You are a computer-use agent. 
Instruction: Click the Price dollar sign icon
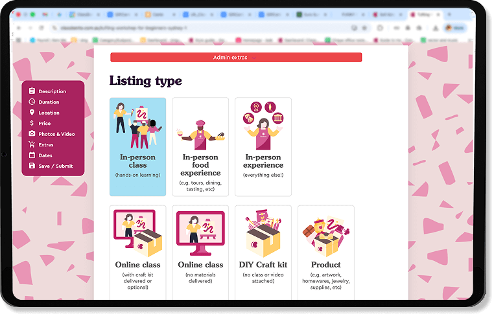coord(32,123)
